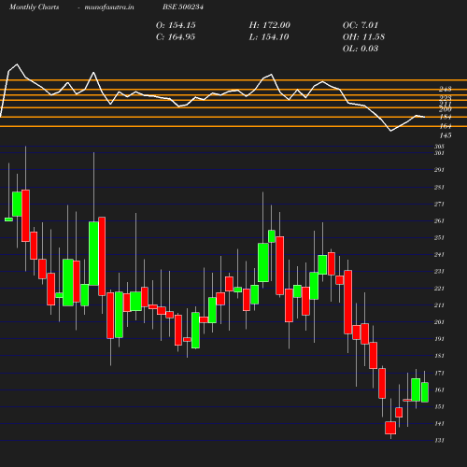Click the 184 label on indicator scale
467x467 pixels.
tap(446, 117)
